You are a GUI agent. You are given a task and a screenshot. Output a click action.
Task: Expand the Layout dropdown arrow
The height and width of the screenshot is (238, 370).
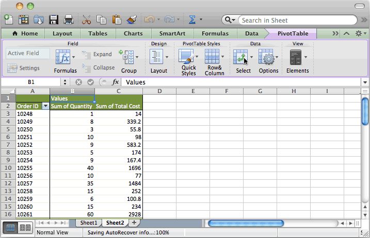click(x=167, y=57)
